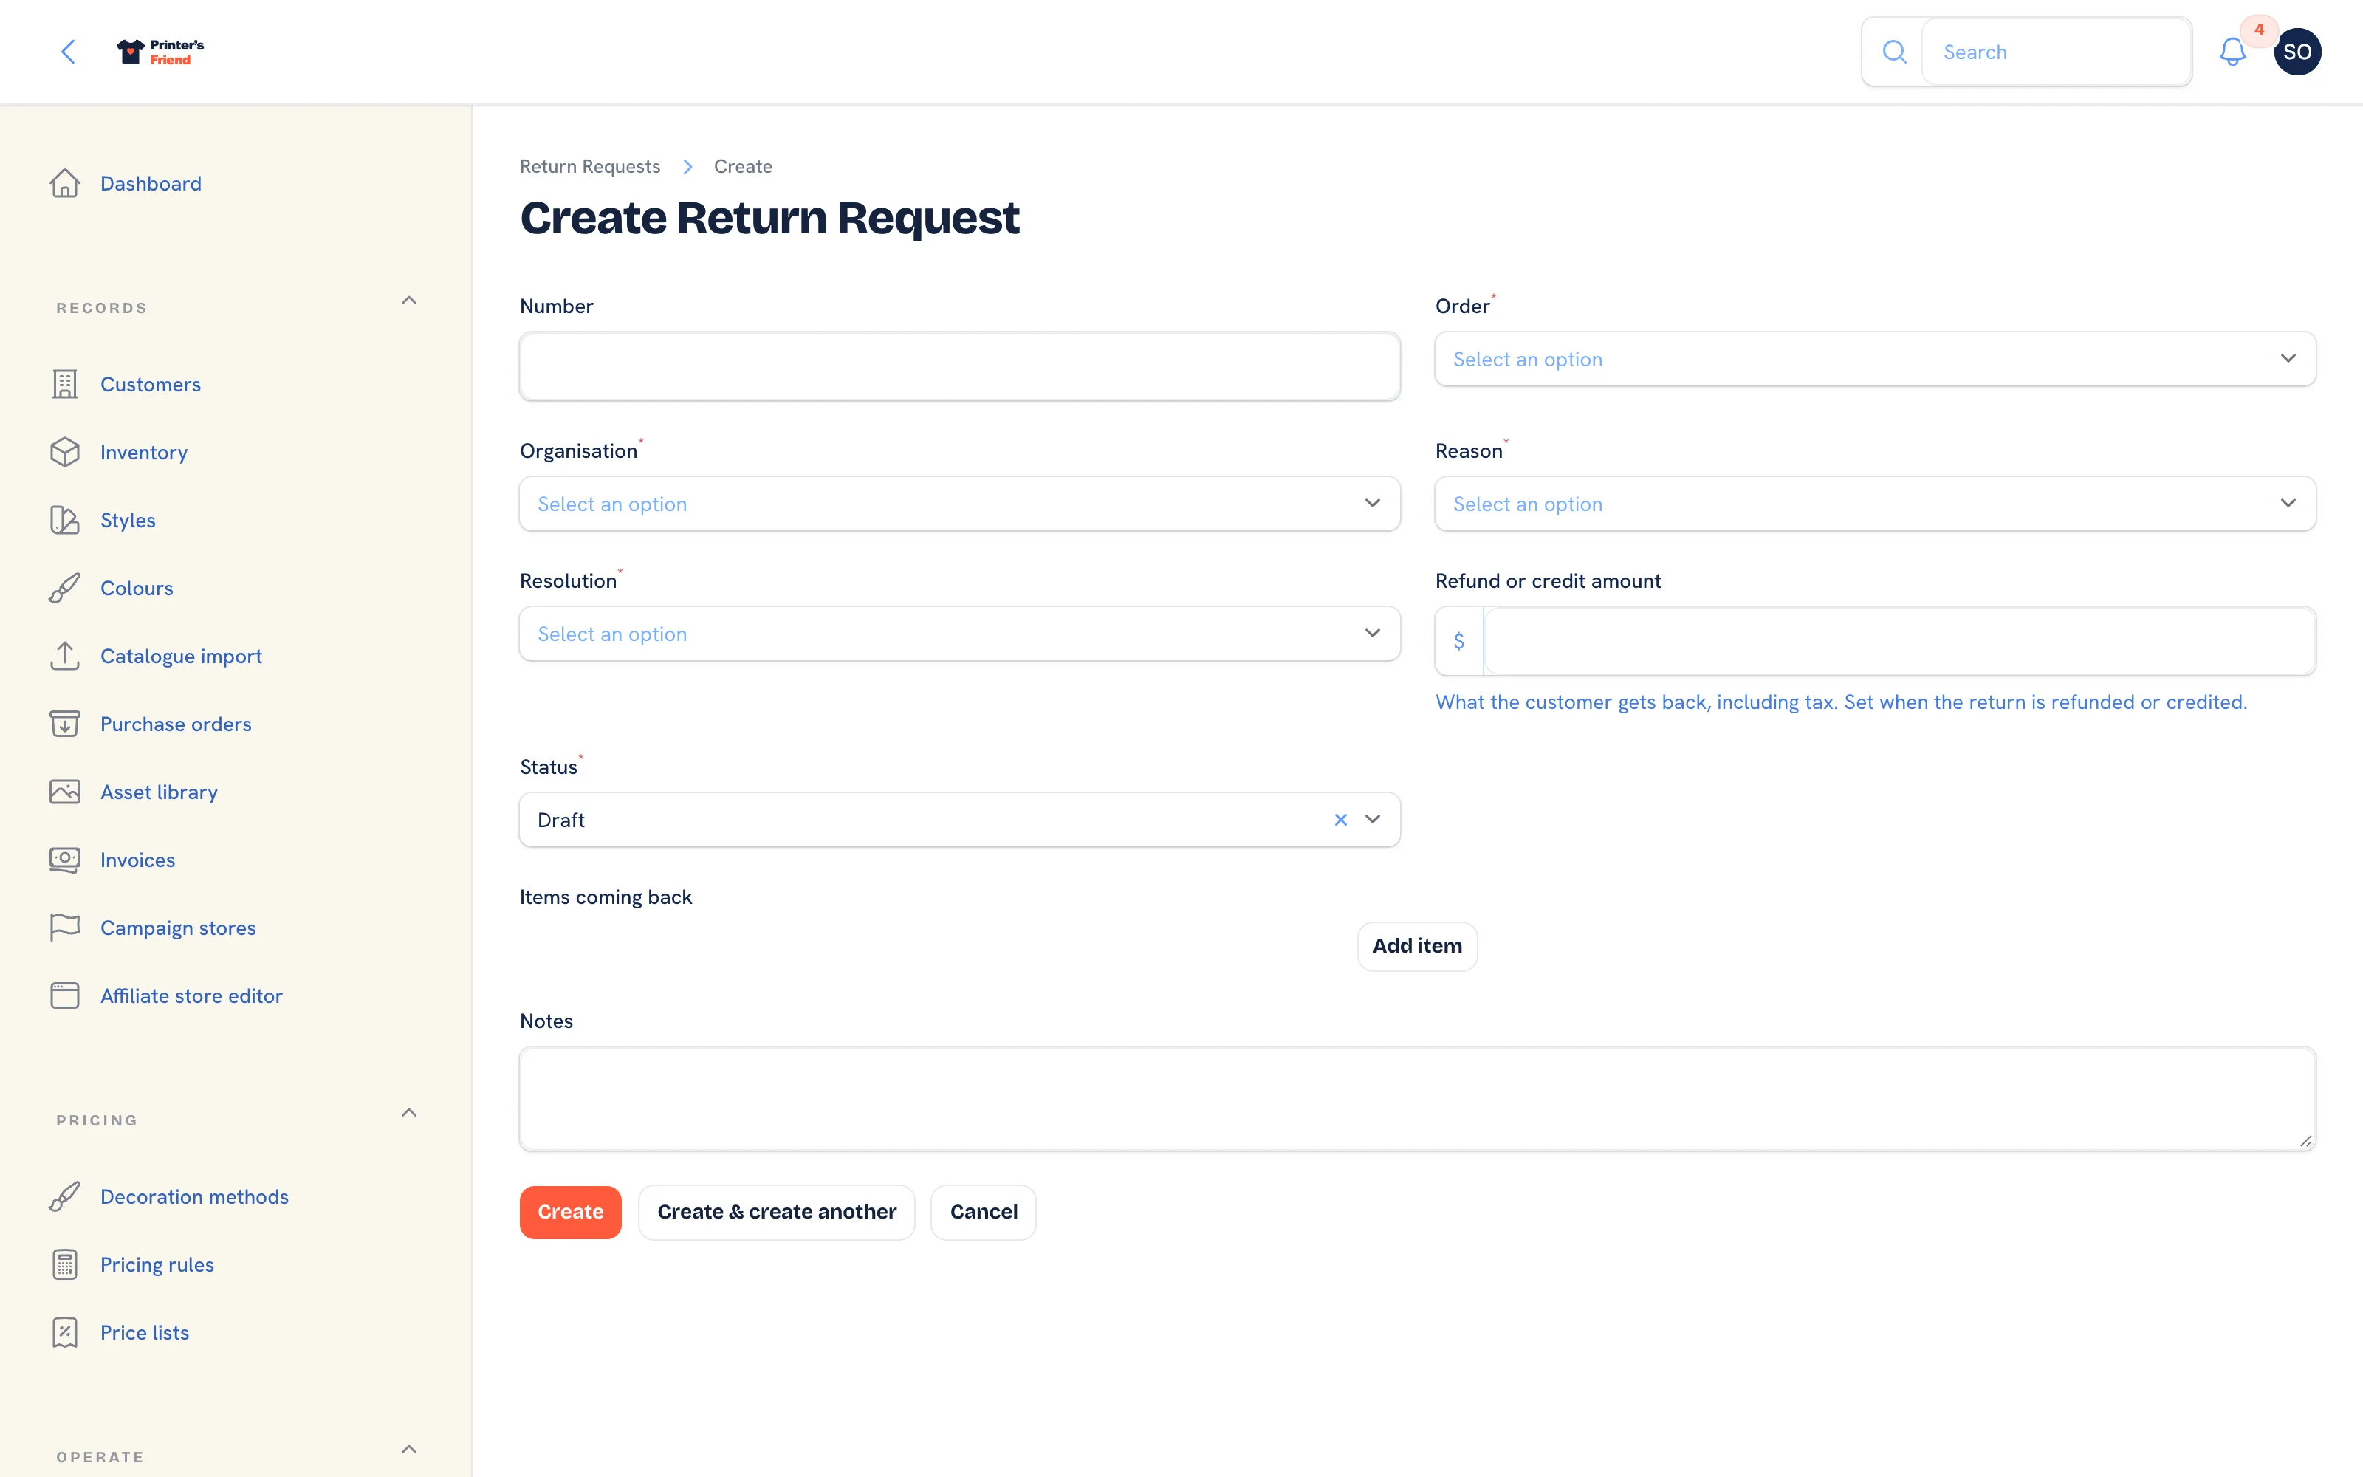This screenshot has width=2363, height=1477.
Task: Open Inventory in the sidebar
Action: pyautogui.click(x=143, y=452)
